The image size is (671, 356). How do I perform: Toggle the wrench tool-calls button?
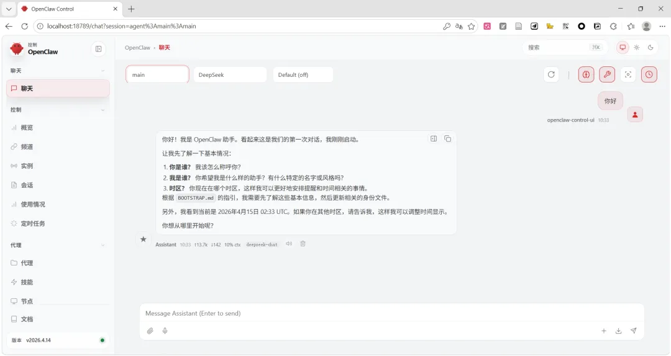tap(607, 74)
